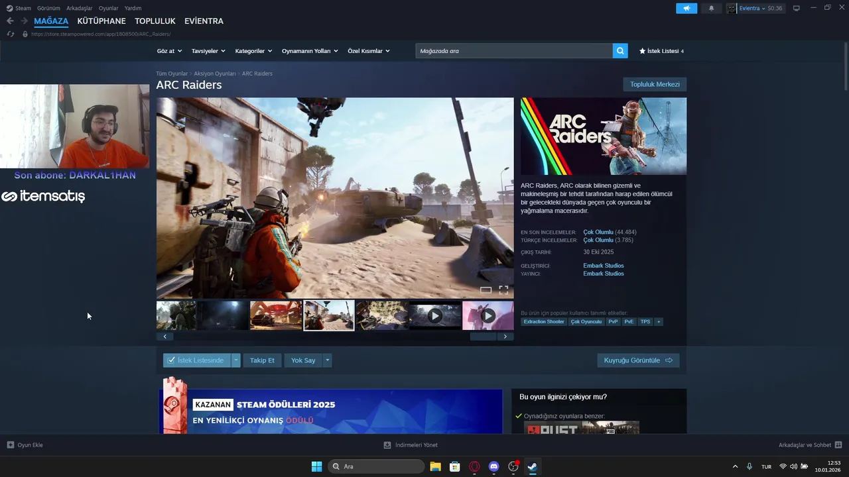Toggle theater mode on the media player

486,290
